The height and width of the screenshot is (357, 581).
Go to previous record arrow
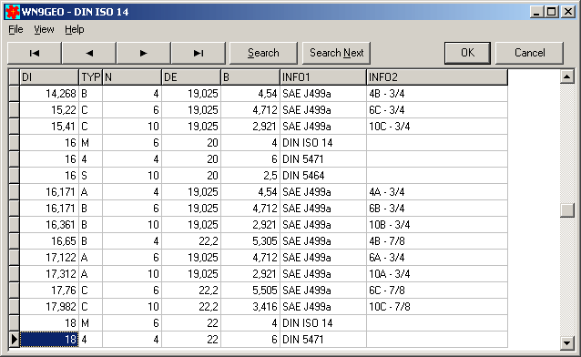coord(89,53)
